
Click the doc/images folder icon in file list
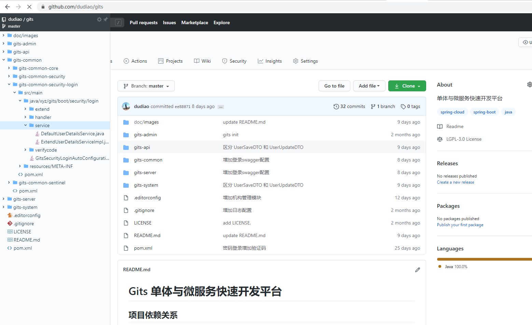126,122
